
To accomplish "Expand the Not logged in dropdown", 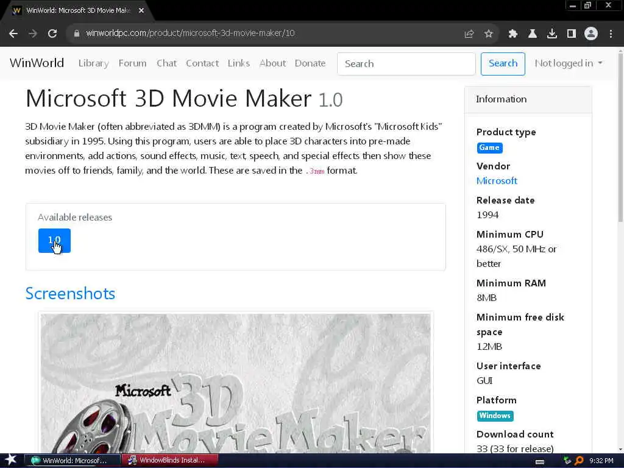I will [x=569, y=63].
